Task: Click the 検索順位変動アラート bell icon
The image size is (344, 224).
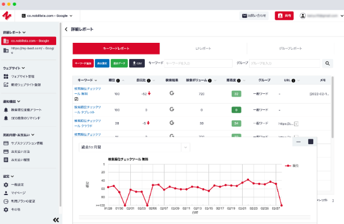Action: 6,110
